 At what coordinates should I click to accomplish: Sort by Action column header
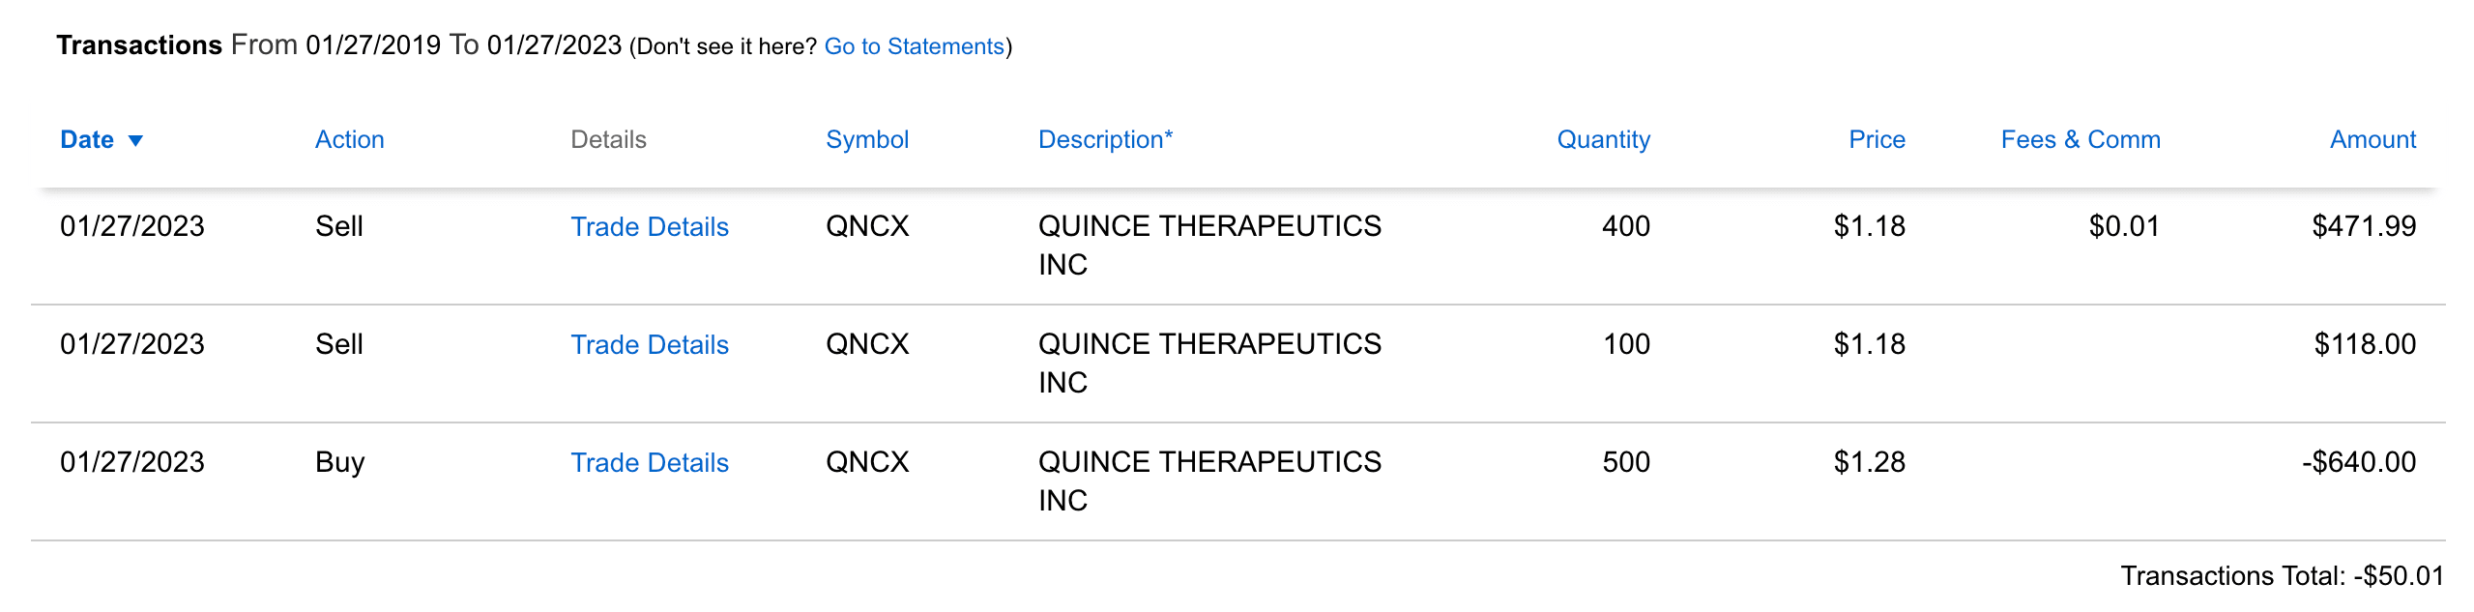(349, 140)
